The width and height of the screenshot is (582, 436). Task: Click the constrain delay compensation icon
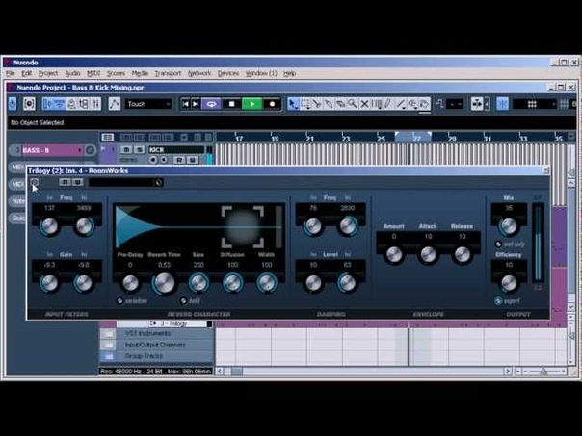tap(29, 104)
